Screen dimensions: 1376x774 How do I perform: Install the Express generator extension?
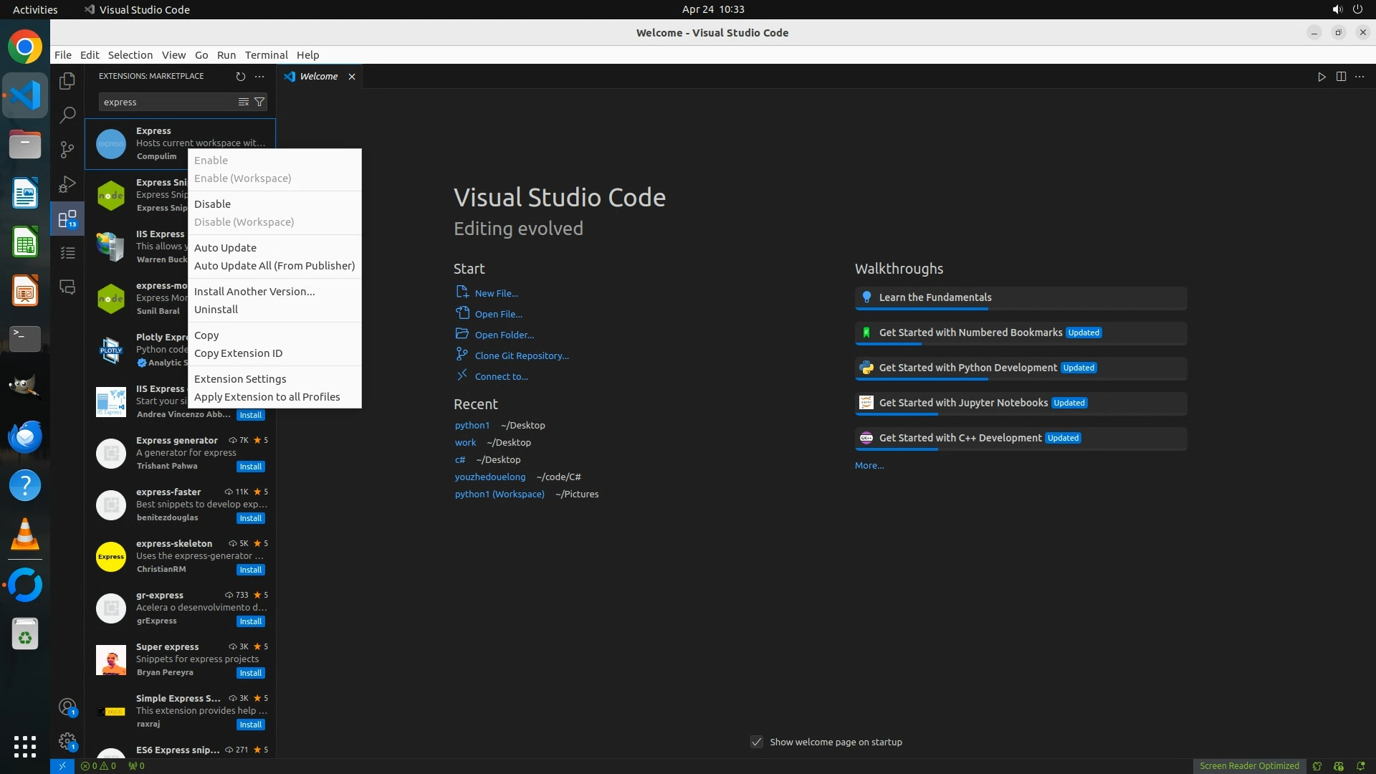coord(250,467)
